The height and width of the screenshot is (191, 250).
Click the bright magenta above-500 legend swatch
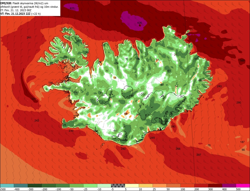pos(243,185)
